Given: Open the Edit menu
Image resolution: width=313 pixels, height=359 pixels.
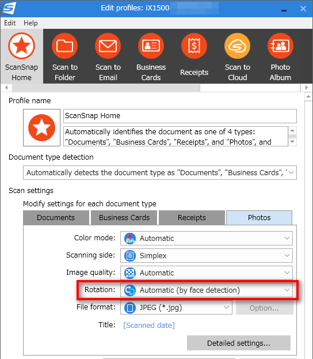Looking at the screenshot, I should click(x=10, y=23).
